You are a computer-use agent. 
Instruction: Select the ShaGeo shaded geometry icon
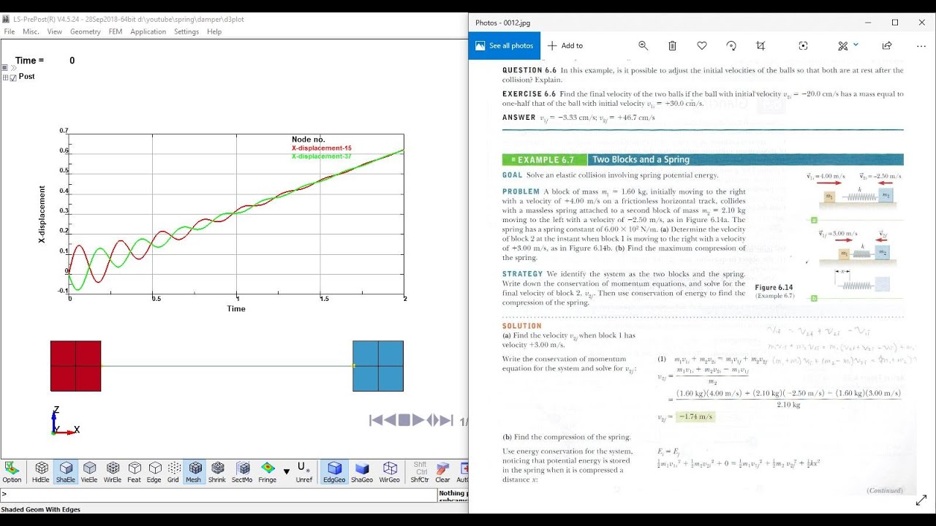(362, 472)
